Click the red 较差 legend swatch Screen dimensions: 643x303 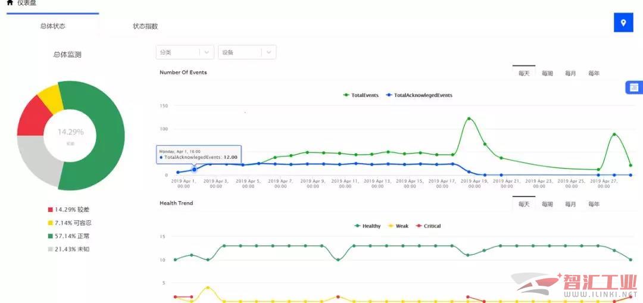[x=51, y=210]
